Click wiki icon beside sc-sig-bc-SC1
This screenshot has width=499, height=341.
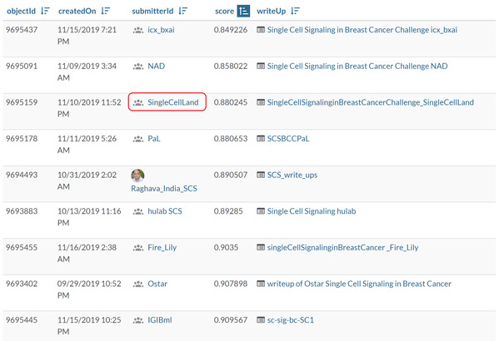261,319
